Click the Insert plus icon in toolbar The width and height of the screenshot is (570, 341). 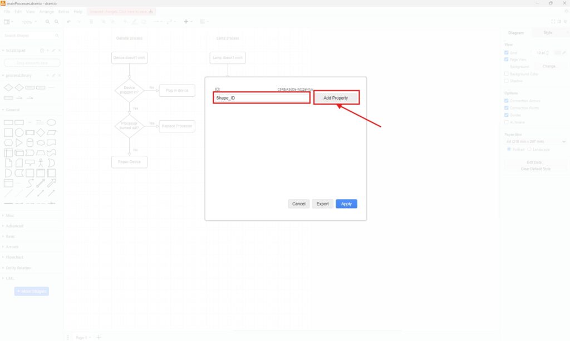click(x=186, y=22)
